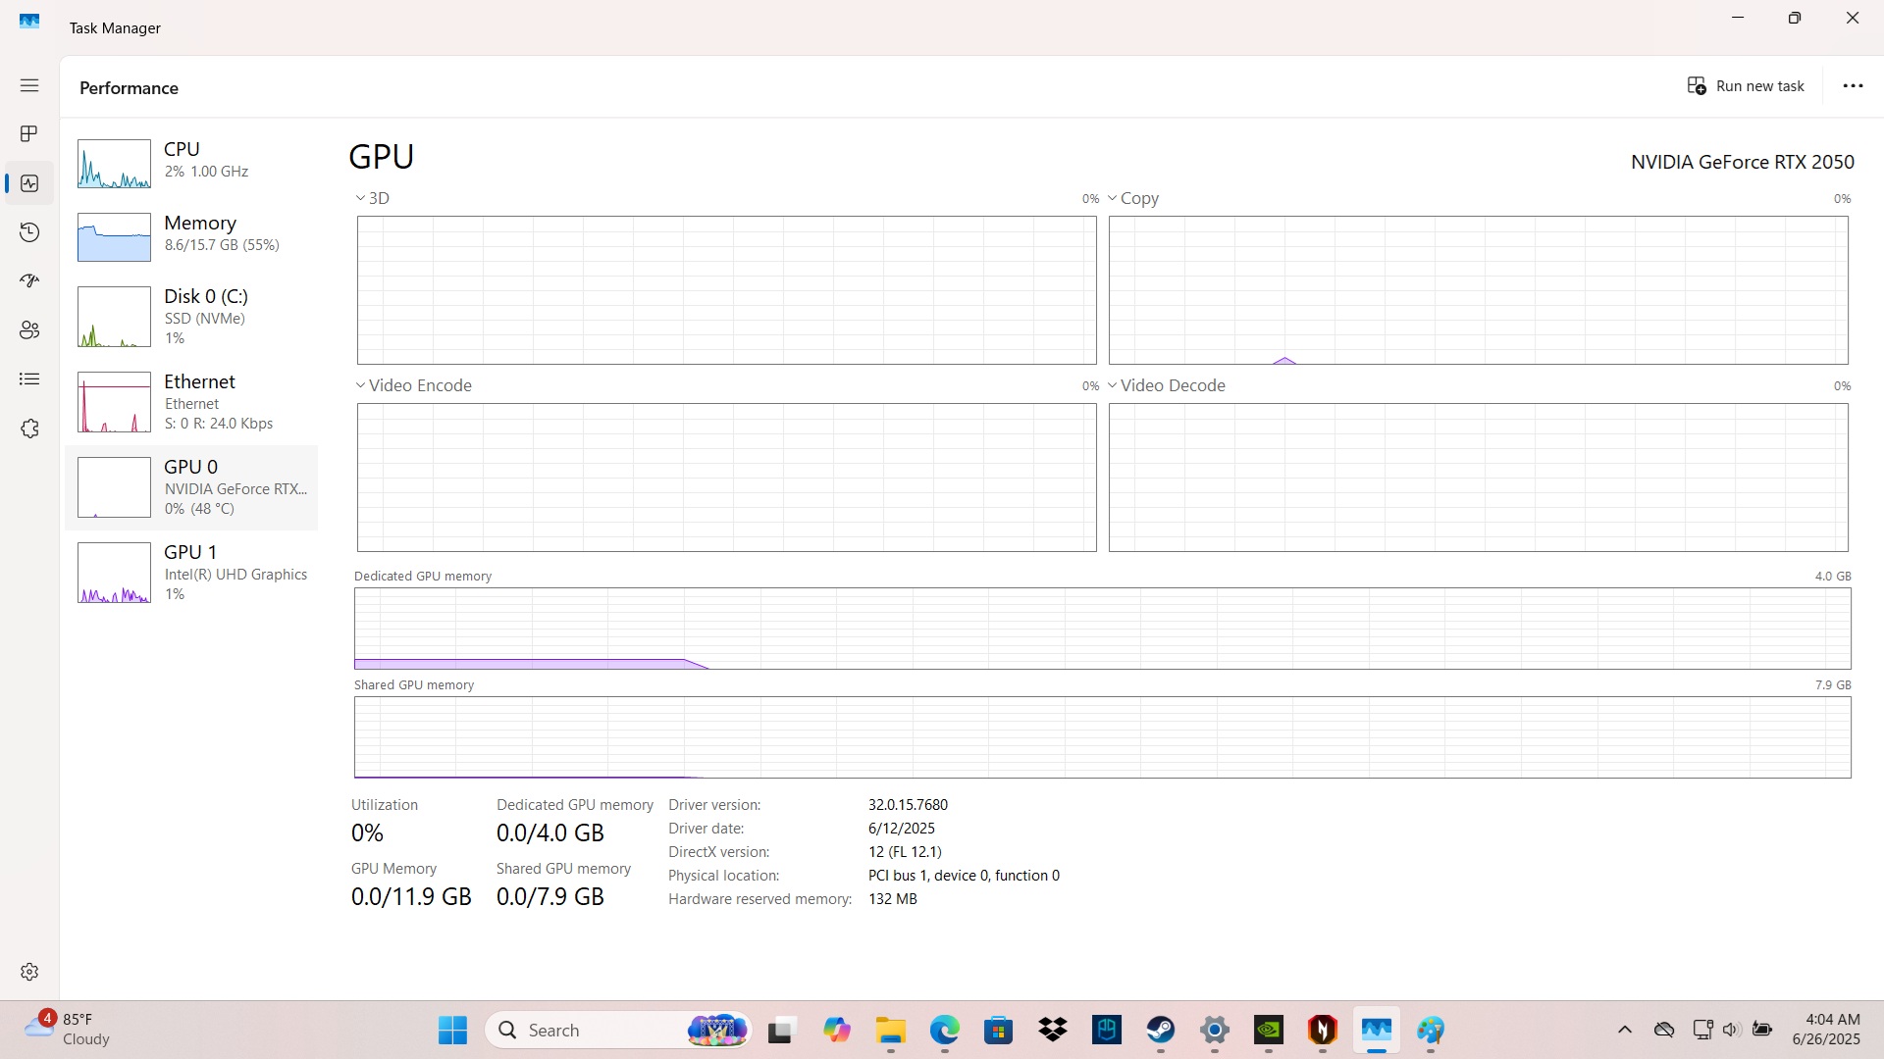
Task: Open the App history page icon
Action: [29, 232]
